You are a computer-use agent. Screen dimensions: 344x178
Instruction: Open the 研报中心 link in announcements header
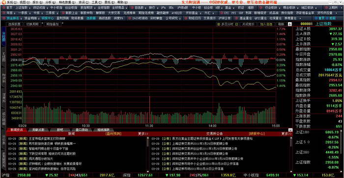[x=257, y=133]
